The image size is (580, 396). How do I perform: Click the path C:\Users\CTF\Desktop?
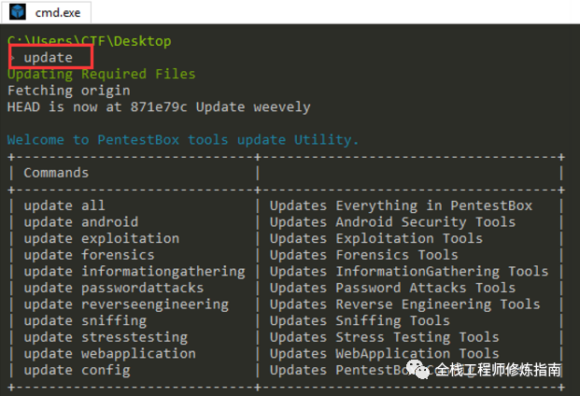[x=89, y=41]
